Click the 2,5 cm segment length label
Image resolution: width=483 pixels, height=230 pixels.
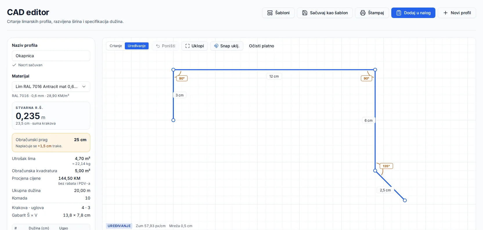(385, 190)
